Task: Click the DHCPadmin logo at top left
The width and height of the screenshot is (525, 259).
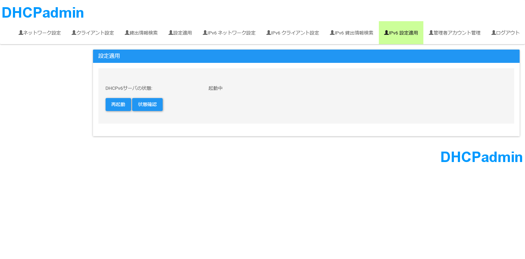Action: coord(43,13)
